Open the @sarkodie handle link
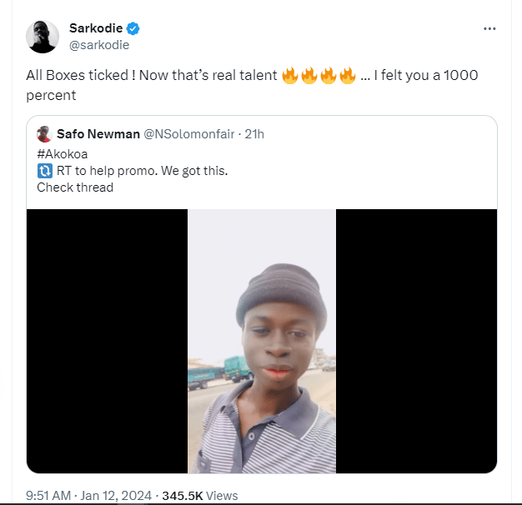This screenshot has width=522, height=505. coord(99,45)
